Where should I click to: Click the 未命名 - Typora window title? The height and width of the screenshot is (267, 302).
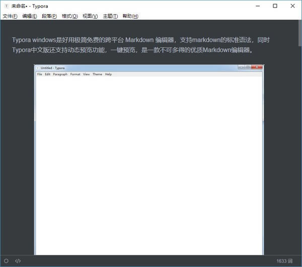coord(31,6)
